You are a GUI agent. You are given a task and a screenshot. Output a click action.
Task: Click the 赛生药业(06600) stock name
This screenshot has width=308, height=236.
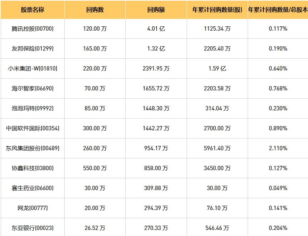point(32,188)
